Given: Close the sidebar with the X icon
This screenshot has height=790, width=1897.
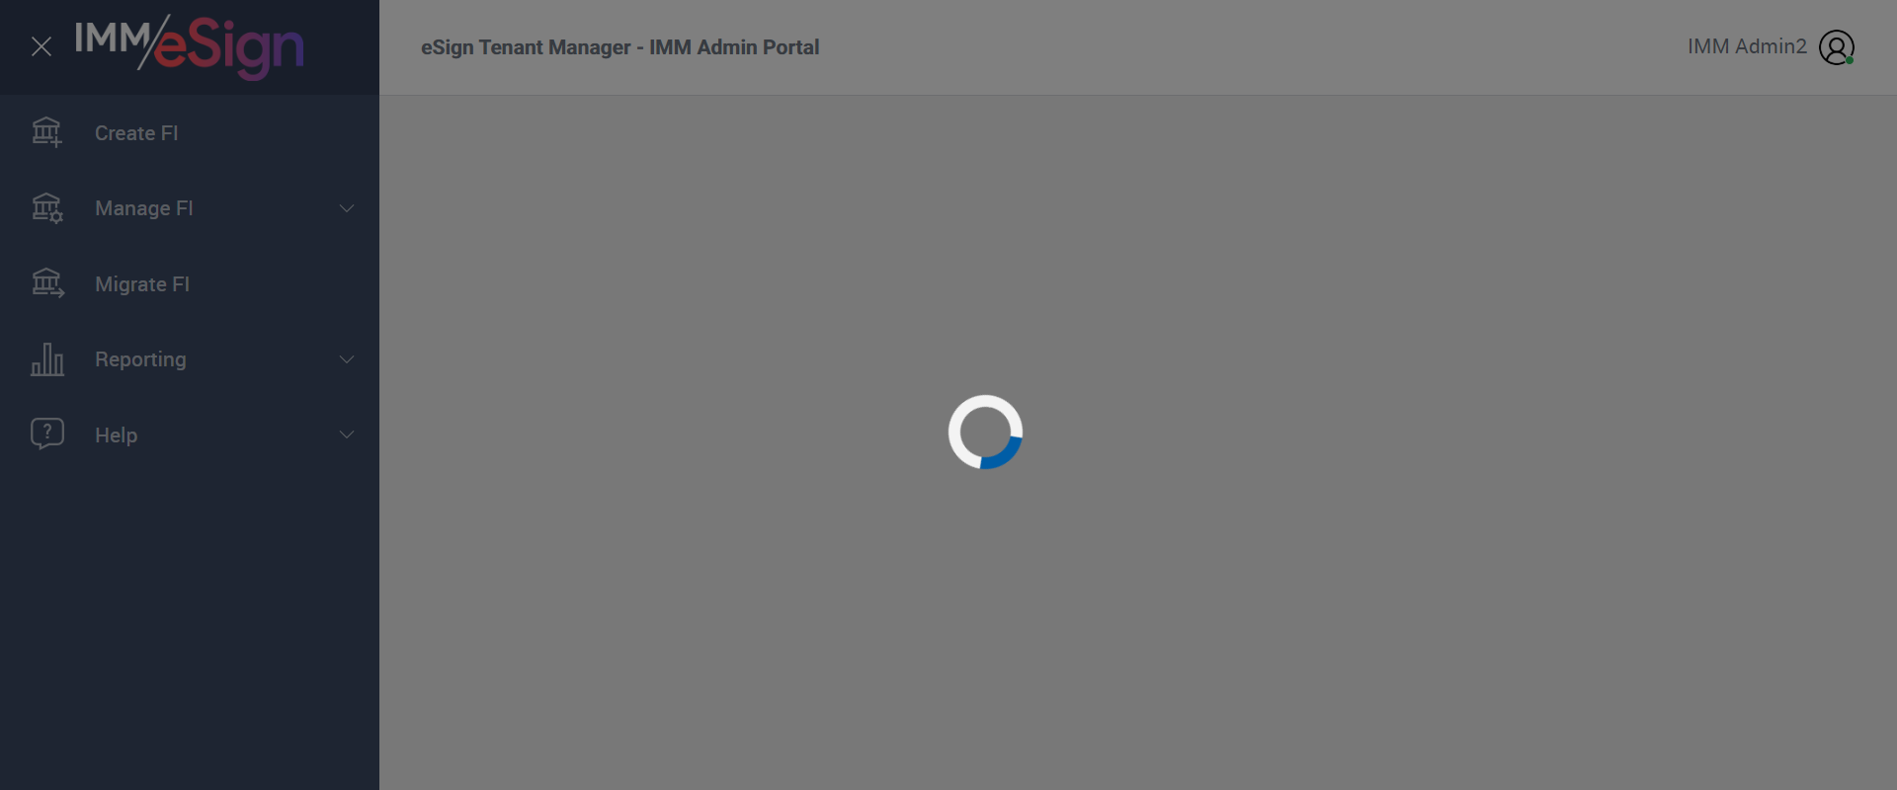Looking at the screenshot, I should 41,46.
